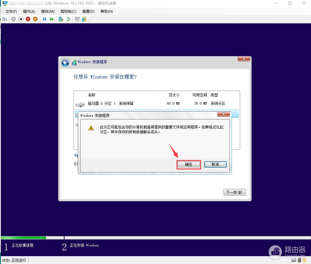Click the 系统分区 type cell
Viewport: 311px width, 264px height.
(218, 103)
